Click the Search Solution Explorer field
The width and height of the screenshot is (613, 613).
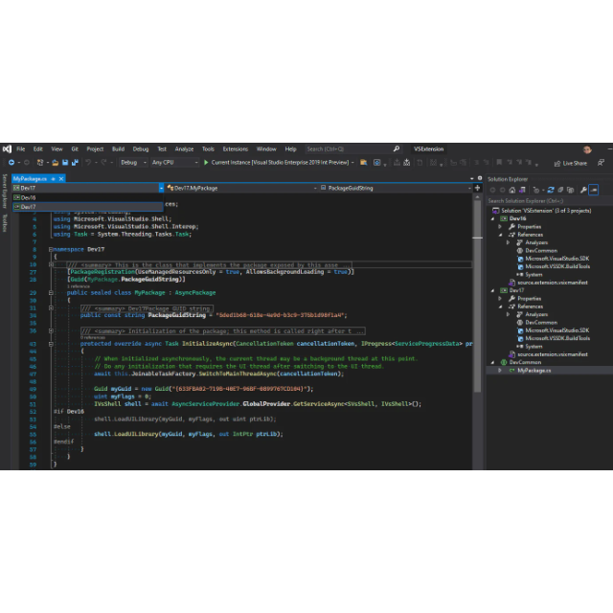tap(549, 201)
